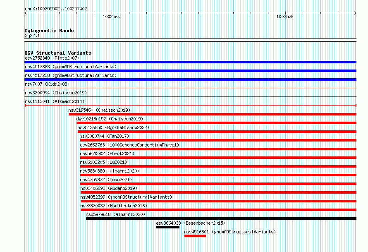
Task: Open nsv4517883 (gnomADStructuralVariants) label
Action: click(x=71, y=67)
